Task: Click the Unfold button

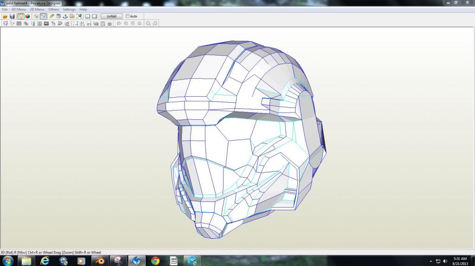Action: (x=111, y=16)
